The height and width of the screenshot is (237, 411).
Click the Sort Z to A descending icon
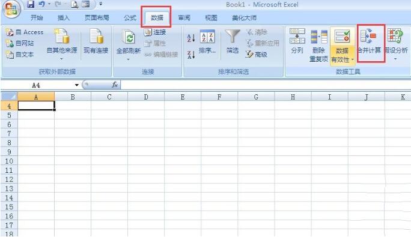pyautogui.click(x=191, y=55)
